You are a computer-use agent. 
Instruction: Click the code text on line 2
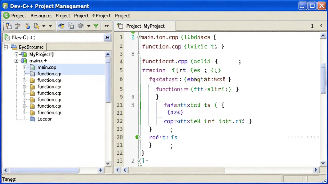(x=183, y=46)
